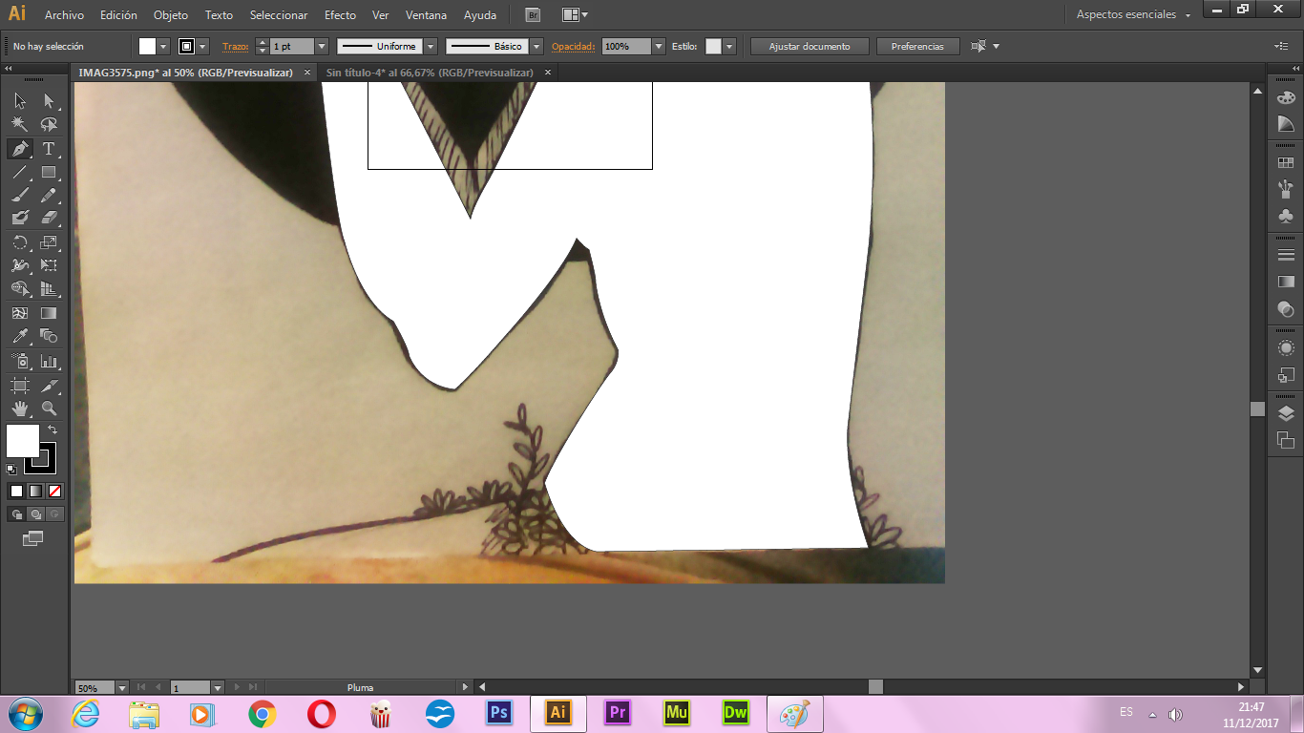Image resolution: width=1304 pixels, height=733 pixels.
Task: Choose the Slice tool
Action: (49, 386)
